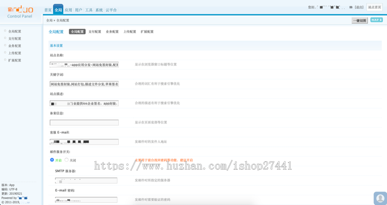
Task: Click the 合理的描述有利于搜索引擎优化 hint
Action: click(157, 103)
